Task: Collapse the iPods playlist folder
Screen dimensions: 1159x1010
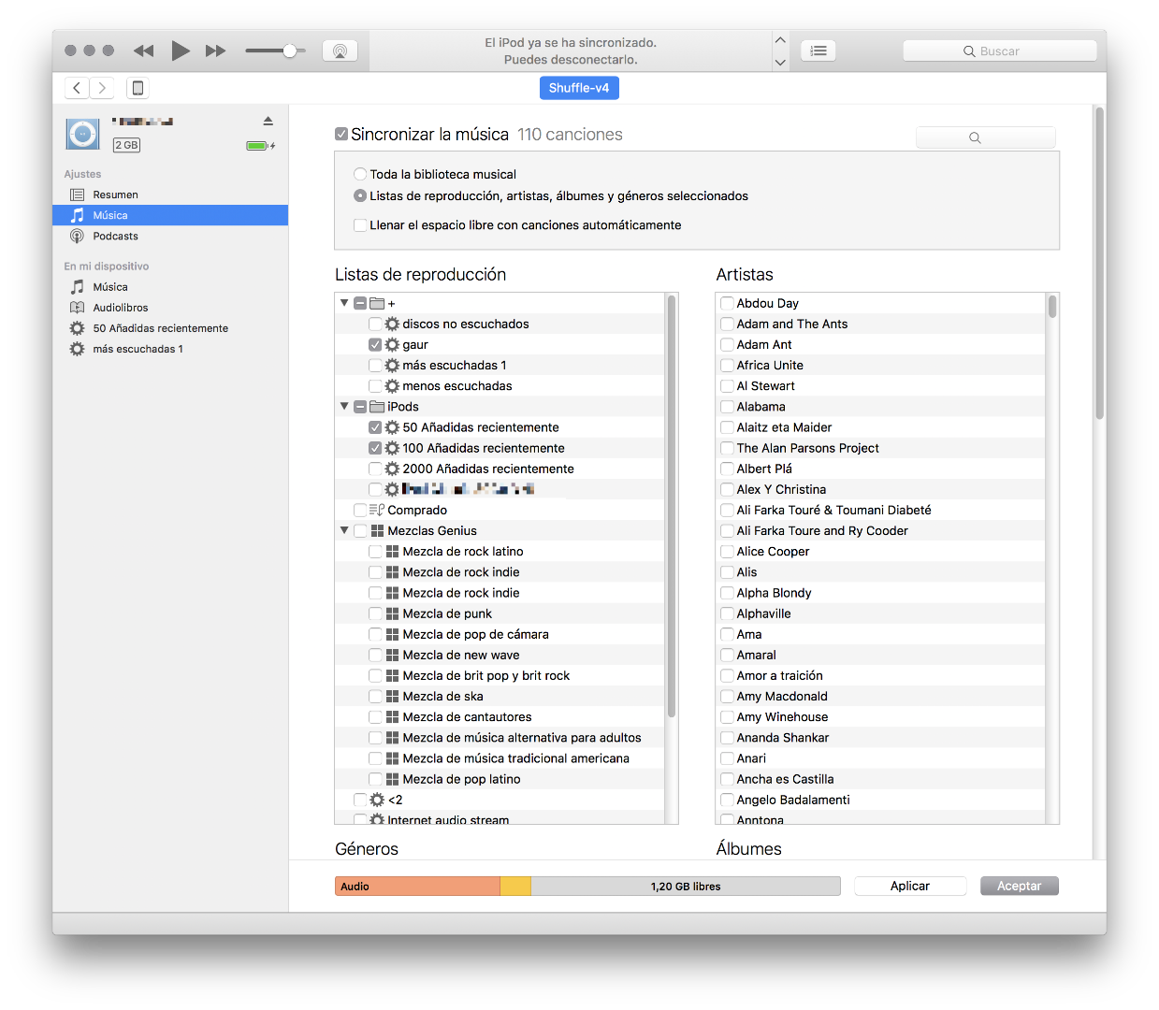Action: pyautogui.click(x=344, y=407)
